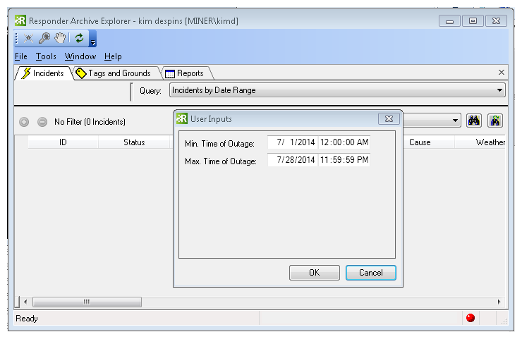
Task: Click the remove filter minus icon
Action: coord(42,122)
